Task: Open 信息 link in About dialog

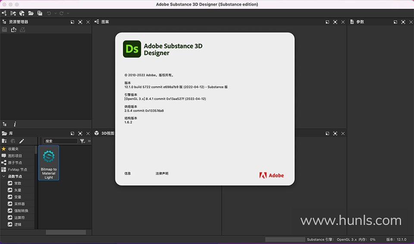Action: 128,173
